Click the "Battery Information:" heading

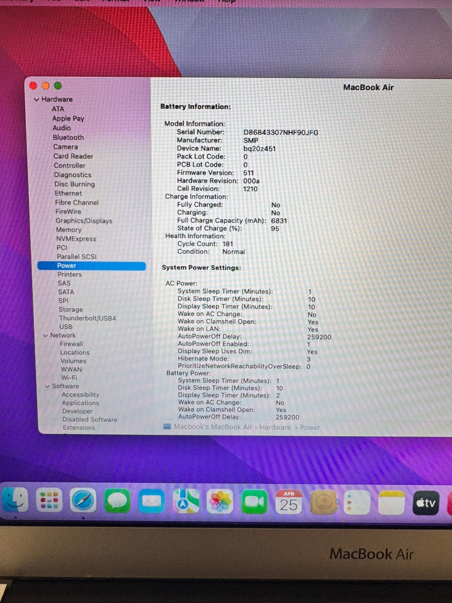[x=196, y=106]
